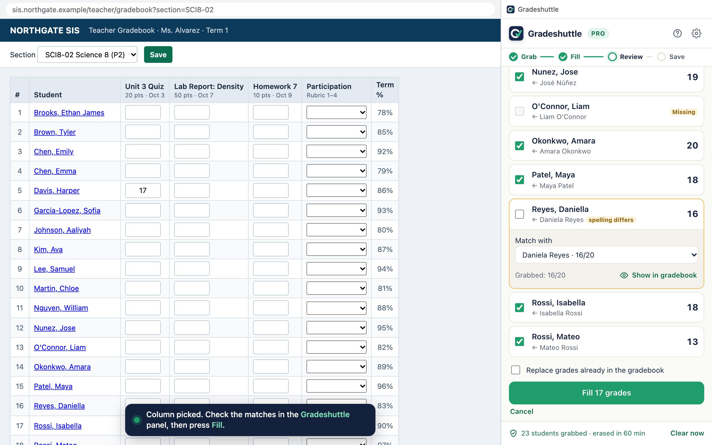
Task: Check the Reyes, Daniella match checkbox
Action: (520, 214)
